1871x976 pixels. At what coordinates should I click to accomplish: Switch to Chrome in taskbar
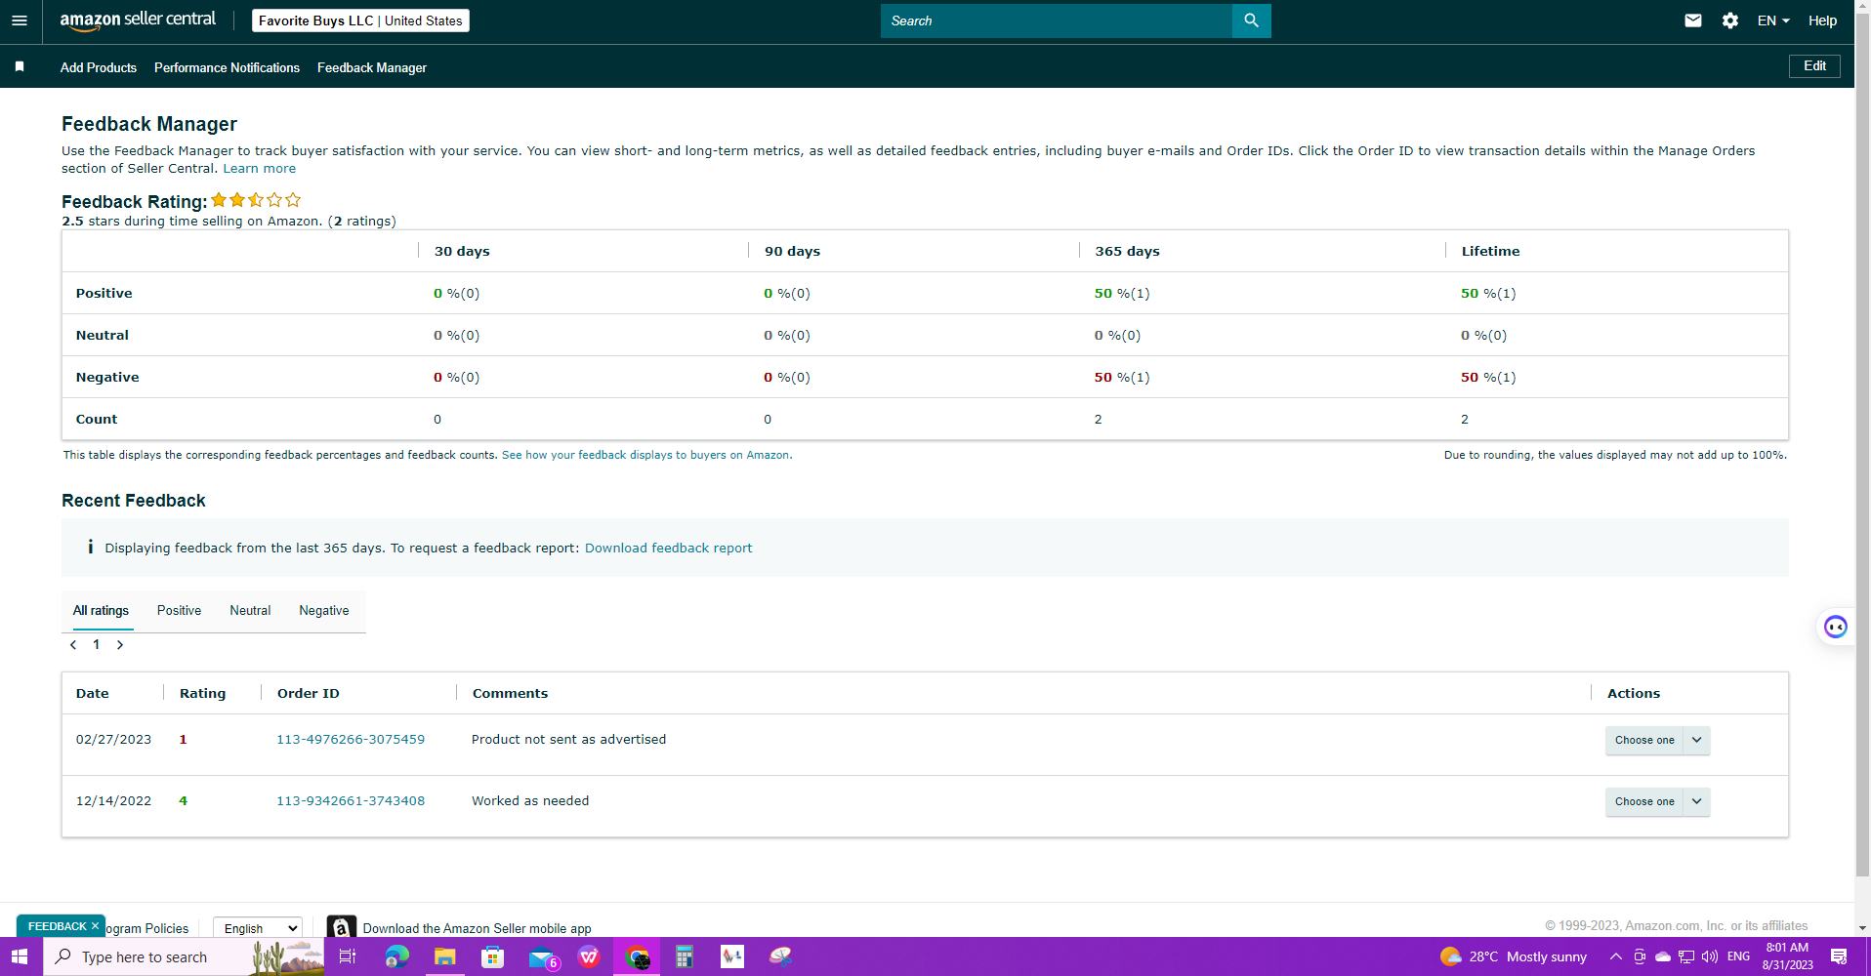[x=637, y=956]
